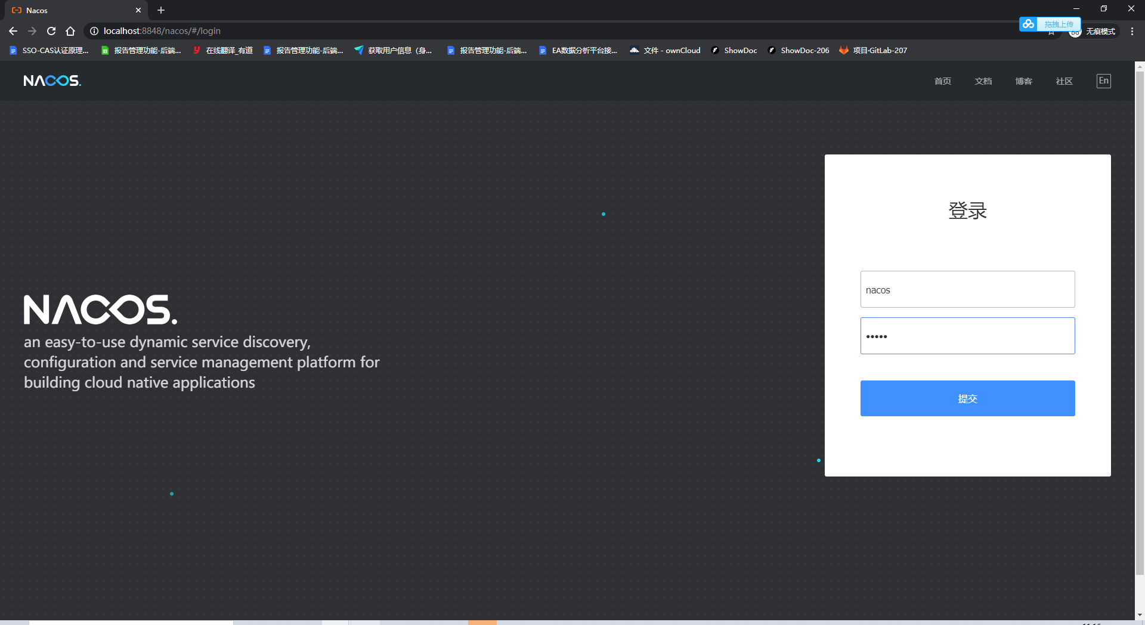Click the address bar URL localhost:8848/nacos

point(162,31)
